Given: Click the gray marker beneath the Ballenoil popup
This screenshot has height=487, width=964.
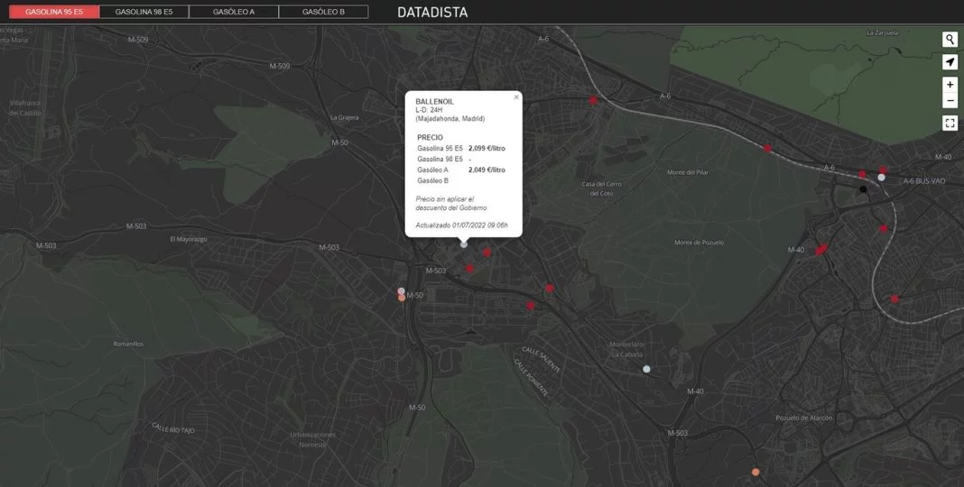Looking at the screenshot, I should (464, 244).
